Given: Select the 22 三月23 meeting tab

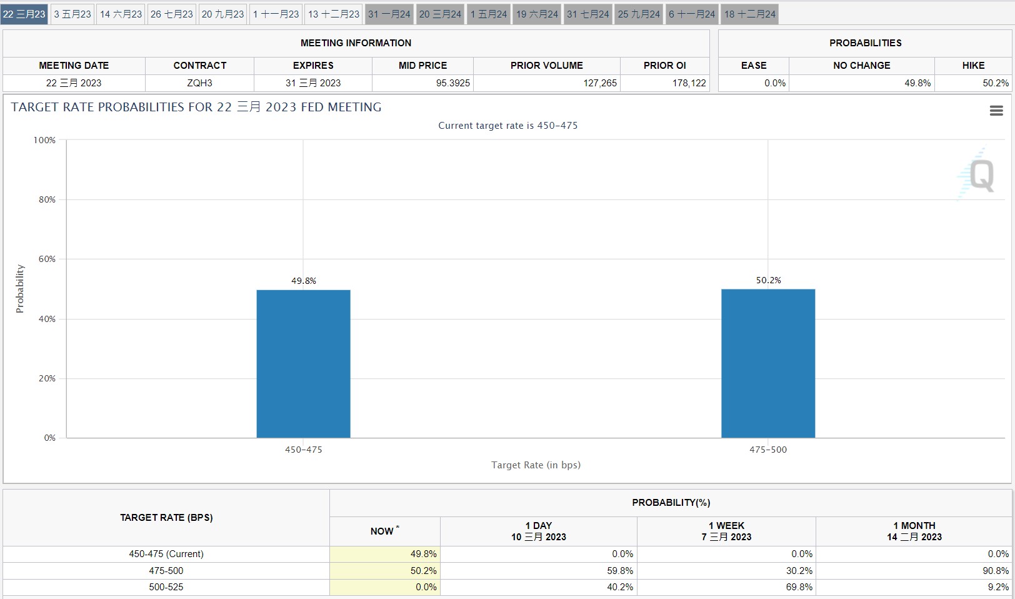Looking at the screenshot, I should coord(24,14).
